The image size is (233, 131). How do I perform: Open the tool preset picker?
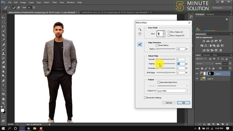7,7
